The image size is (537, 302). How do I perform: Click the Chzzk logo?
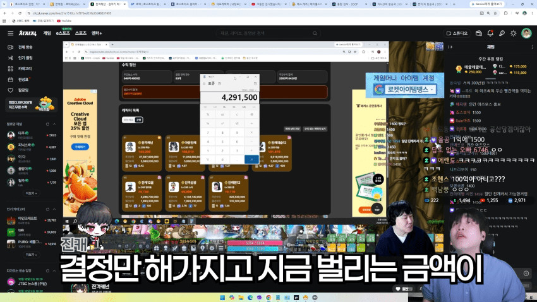(x=27, y=33)
